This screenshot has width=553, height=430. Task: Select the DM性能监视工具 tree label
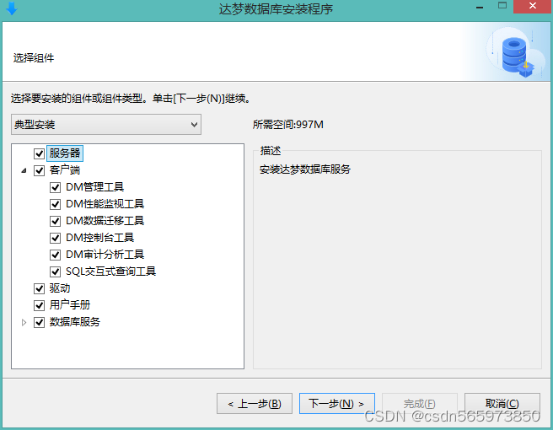[x=105, y=204]
